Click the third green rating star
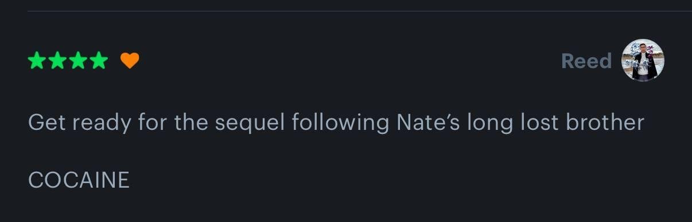Image resolution: width=692 pixels, height=222 pixels. coord(78,60)
